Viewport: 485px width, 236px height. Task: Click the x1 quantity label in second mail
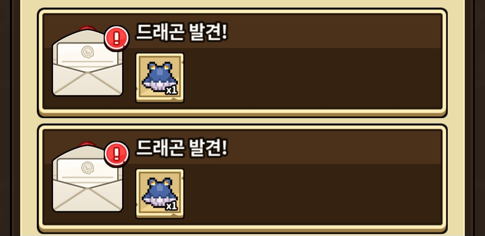click(171, 206)
